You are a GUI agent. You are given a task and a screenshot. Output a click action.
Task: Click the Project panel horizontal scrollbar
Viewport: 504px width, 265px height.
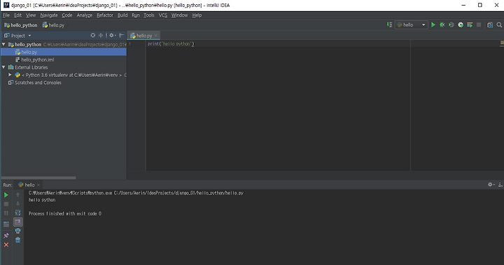click(38, 178)
